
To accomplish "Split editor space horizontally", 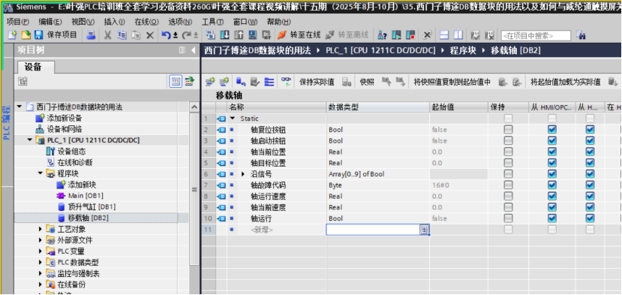I will click(444, 35).
